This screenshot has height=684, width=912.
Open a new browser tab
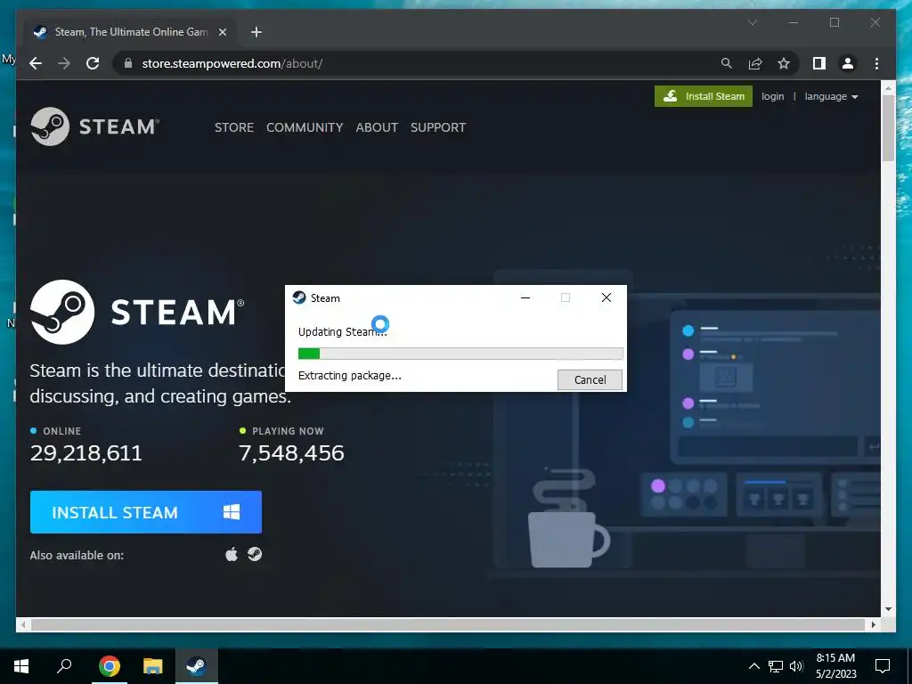click(256, 32)
